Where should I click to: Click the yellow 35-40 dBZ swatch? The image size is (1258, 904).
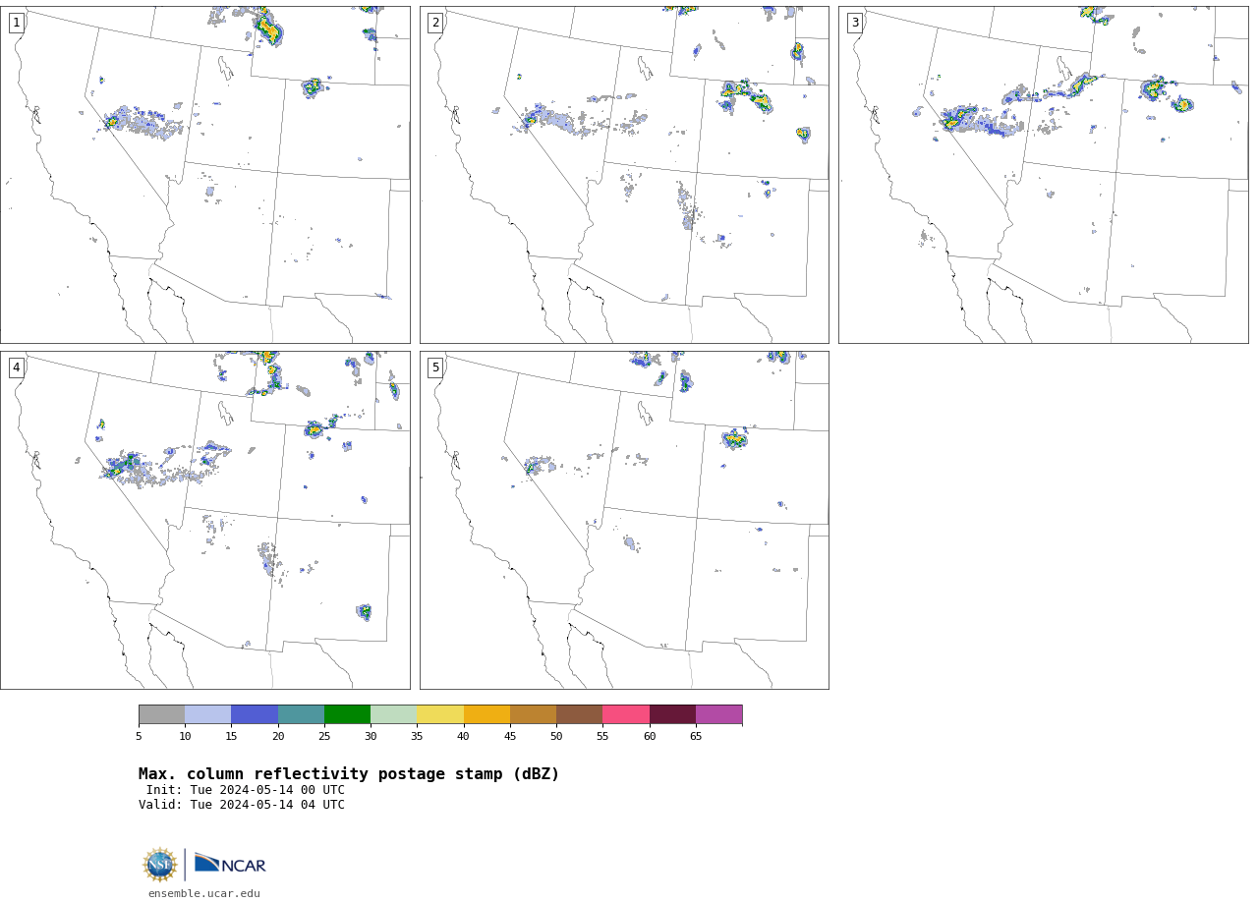coord(440,714)
